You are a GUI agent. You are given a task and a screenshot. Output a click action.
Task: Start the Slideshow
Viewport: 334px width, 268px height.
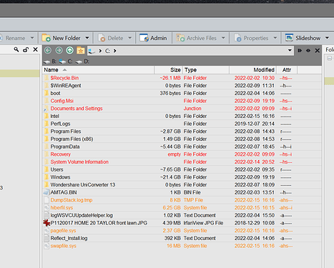coord(303,38)
